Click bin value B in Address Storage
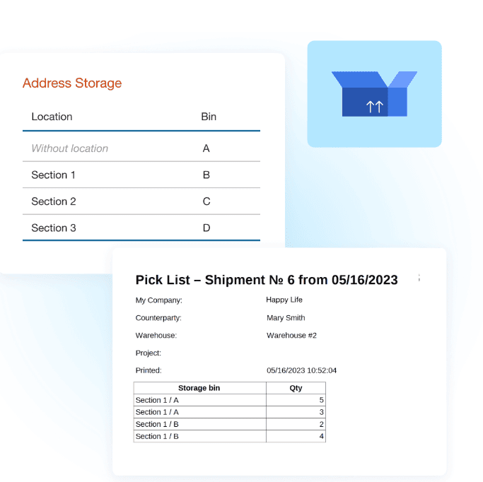483x482 pixels. click(206, 175)
